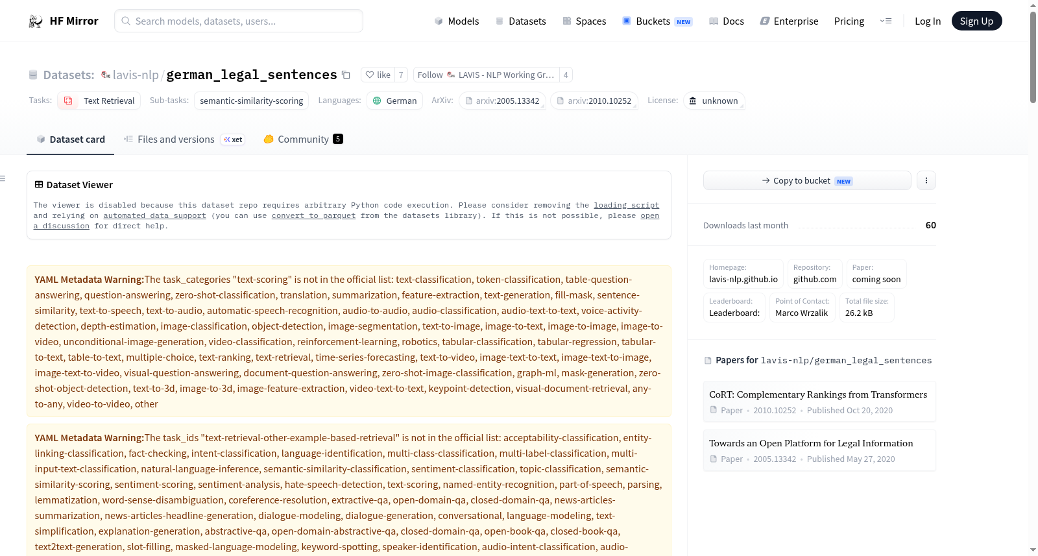Open arxiv:2005.13342 tag
This screenshot has width=1038, height=556.
point(503,101)
